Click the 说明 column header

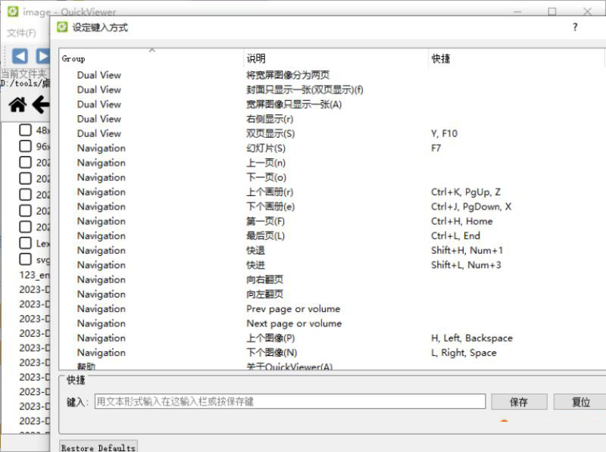pyautogui.click(x=336, y=58)
